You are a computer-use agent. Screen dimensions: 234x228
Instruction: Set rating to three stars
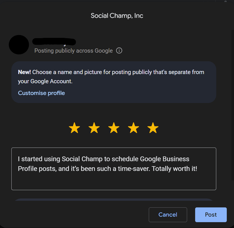point(114,128)
